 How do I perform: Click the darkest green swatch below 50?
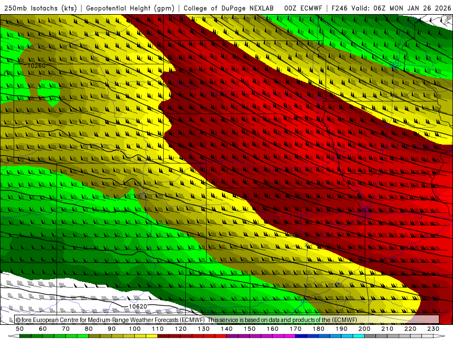(25, 336)
